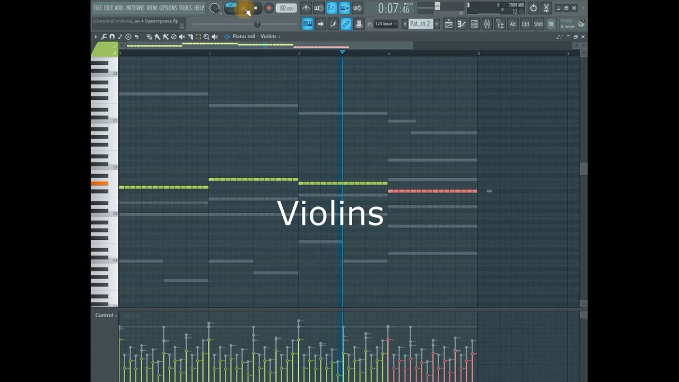Click the main pitch slider knob

(x=257, y=24)
